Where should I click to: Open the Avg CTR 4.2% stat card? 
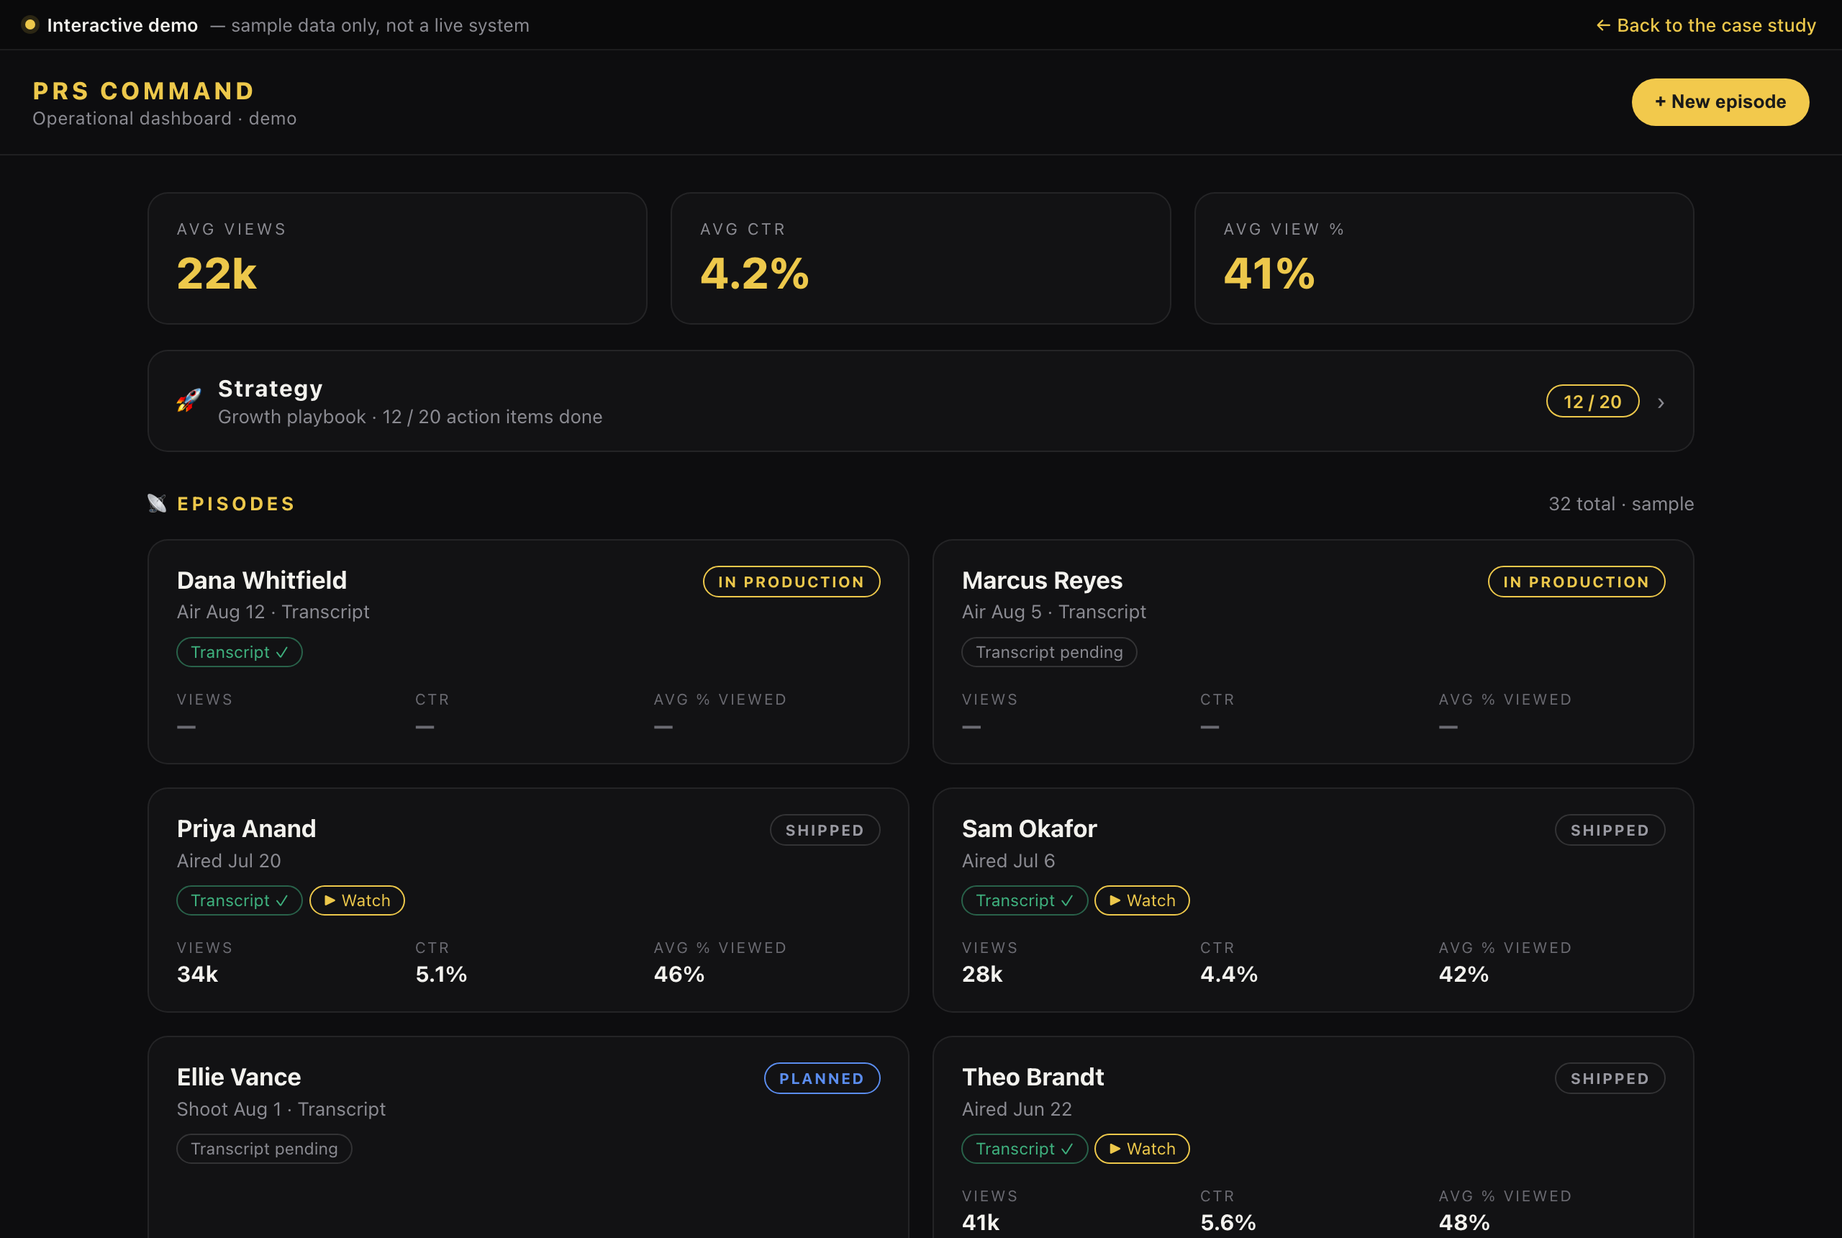click(920, 258)
